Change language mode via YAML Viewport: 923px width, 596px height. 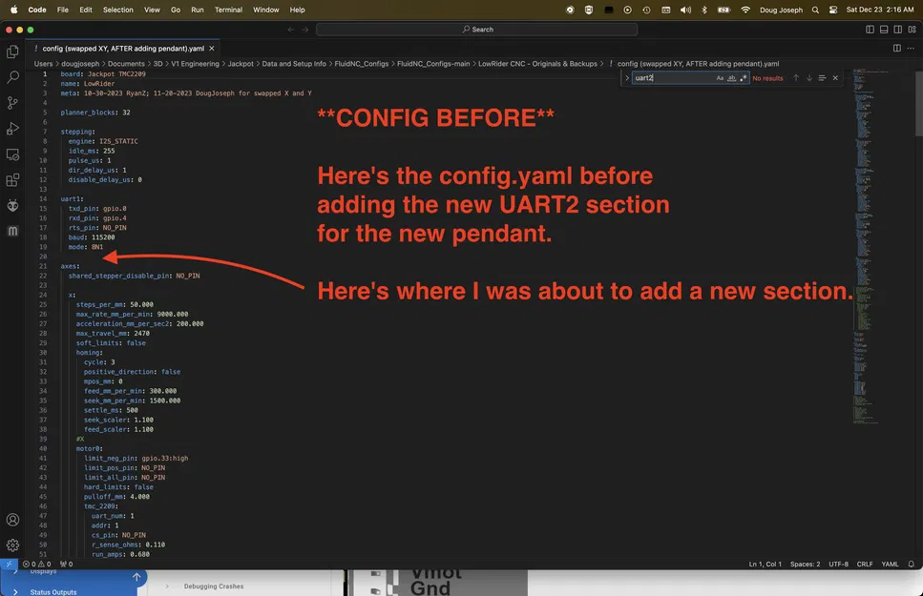tap(890, 564)
